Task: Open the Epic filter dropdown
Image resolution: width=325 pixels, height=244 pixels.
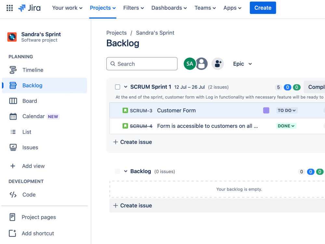Action: pyautogui.click(x=242, y=64)
